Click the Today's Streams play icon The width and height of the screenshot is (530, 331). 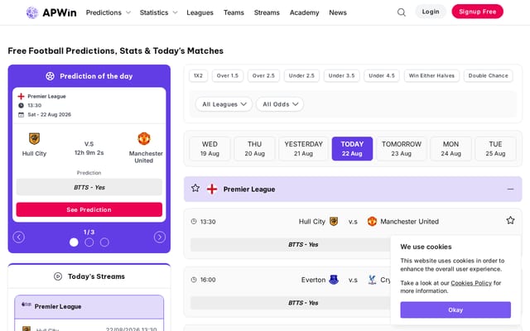tap(58, 276)
